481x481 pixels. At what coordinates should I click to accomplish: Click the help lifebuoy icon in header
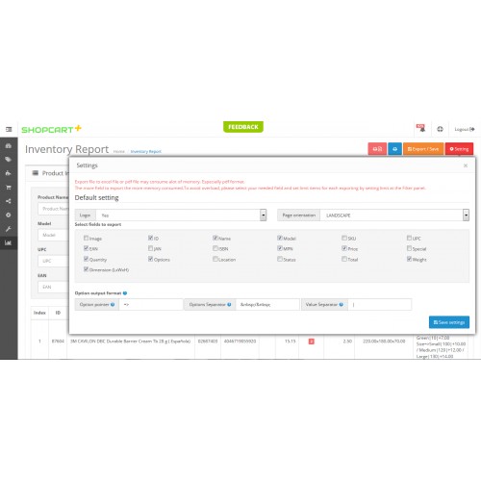(x=440, y=129)
